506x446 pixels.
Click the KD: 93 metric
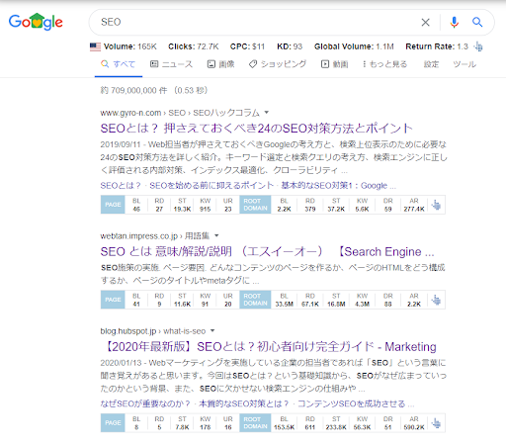coord(290,46)
